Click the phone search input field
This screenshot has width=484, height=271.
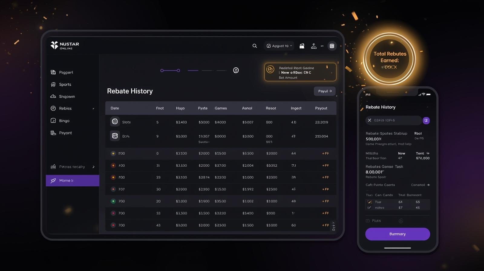click(394, 120)
